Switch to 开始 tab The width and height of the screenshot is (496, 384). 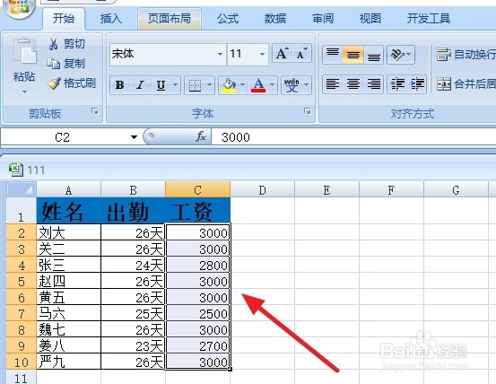tap(64, 18)
